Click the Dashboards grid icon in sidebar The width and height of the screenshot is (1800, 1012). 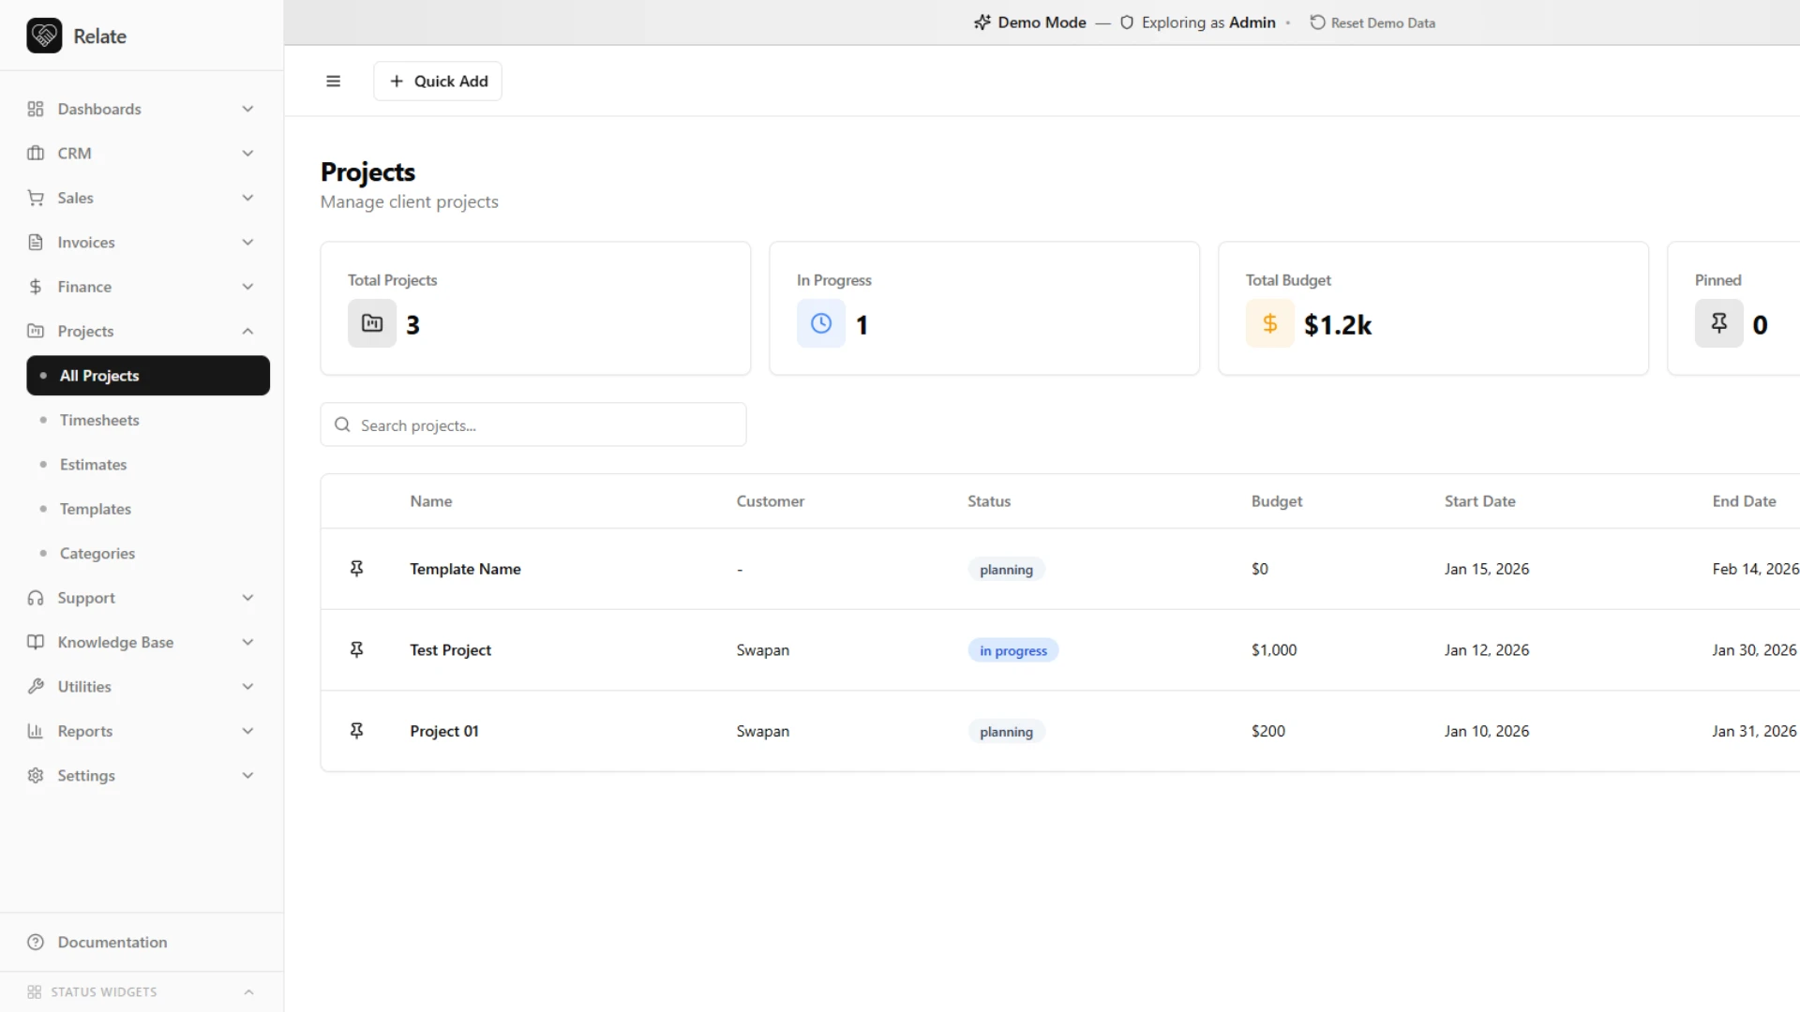[x=36, y=109]
